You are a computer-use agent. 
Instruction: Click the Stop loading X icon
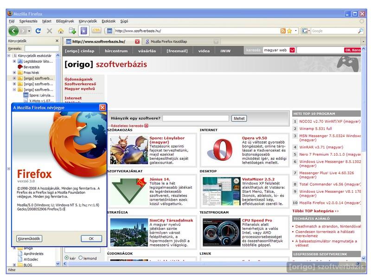click(49, 31)
